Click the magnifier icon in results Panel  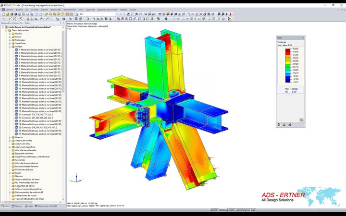[x=301, y=120]
